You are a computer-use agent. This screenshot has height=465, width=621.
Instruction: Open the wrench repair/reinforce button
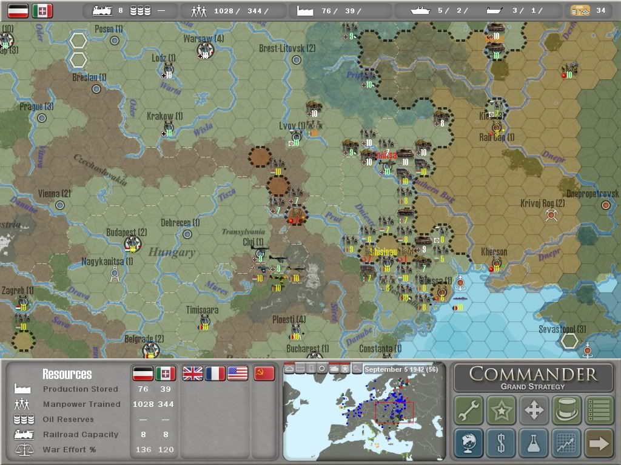(469, 410)
